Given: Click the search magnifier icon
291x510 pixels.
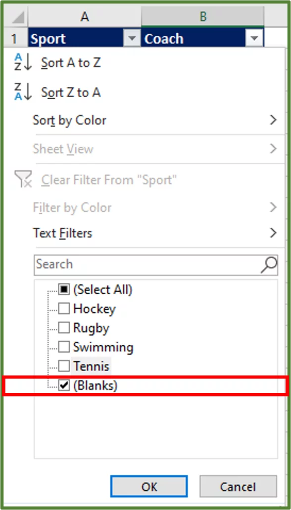Looking at the screenshot, I should click(268, 264).
